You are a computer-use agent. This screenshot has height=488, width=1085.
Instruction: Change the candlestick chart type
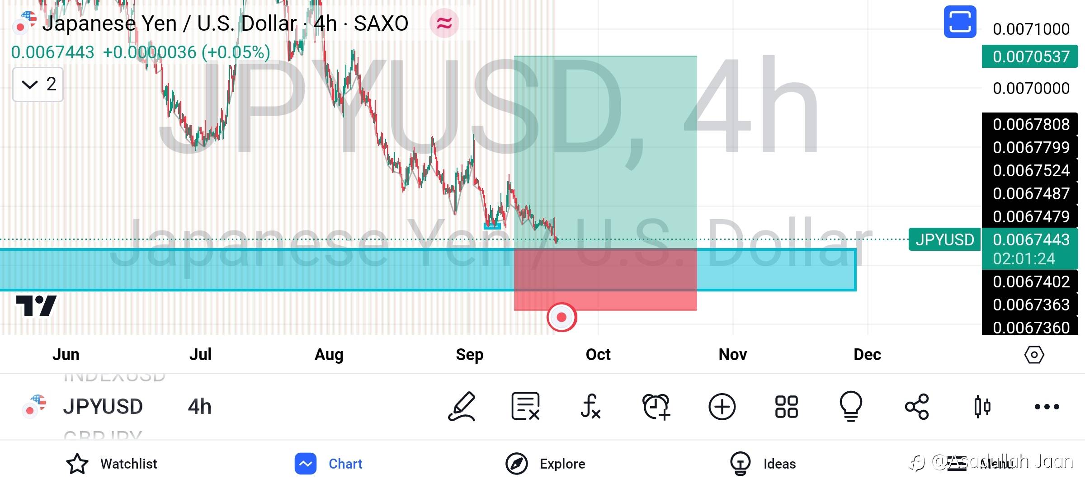point(982,407)
